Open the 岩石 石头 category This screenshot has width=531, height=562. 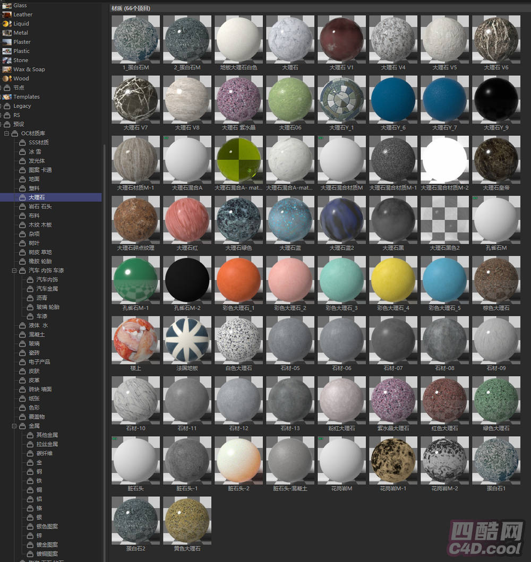40,206
